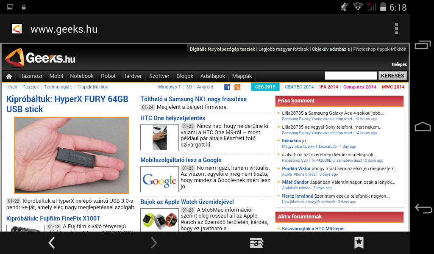
Task: Open the Mobil menu item
Action: click(56, 76)
